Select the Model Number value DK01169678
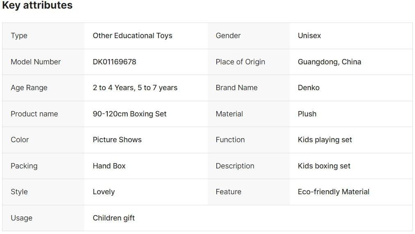The image size is (415, 234). point(114,62)
